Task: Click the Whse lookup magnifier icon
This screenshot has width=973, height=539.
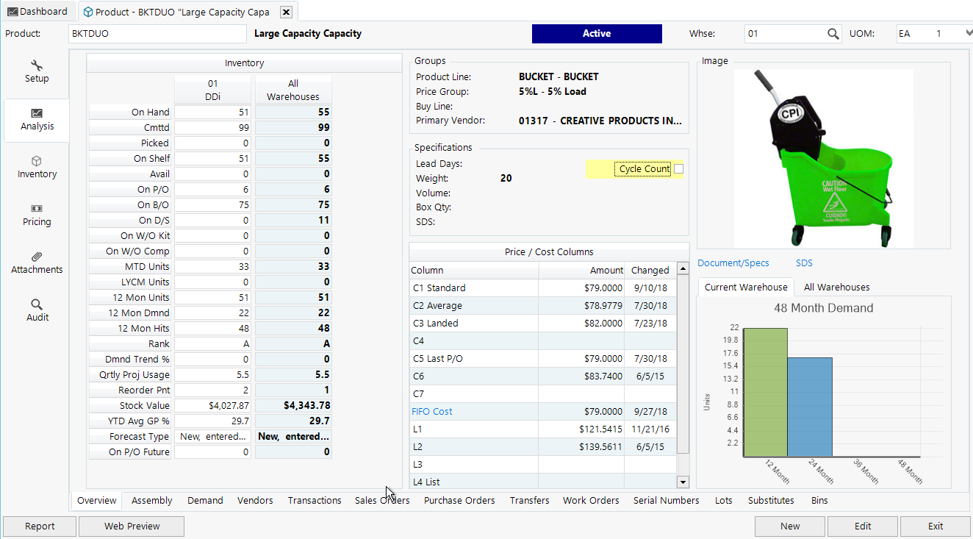Action: coord(833,34)
